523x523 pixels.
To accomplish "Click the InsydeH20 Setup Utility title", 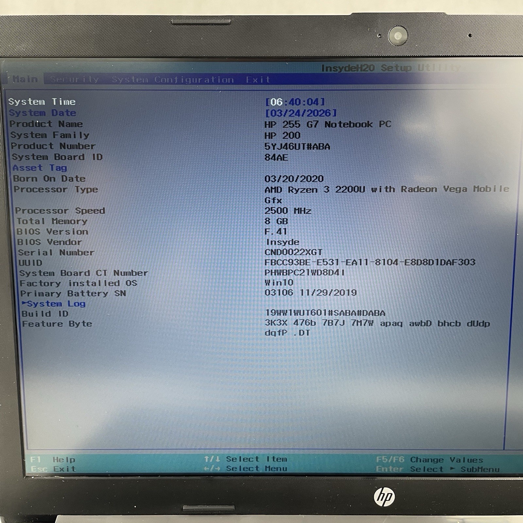I will pyautogui.click(x=391, y=68).
